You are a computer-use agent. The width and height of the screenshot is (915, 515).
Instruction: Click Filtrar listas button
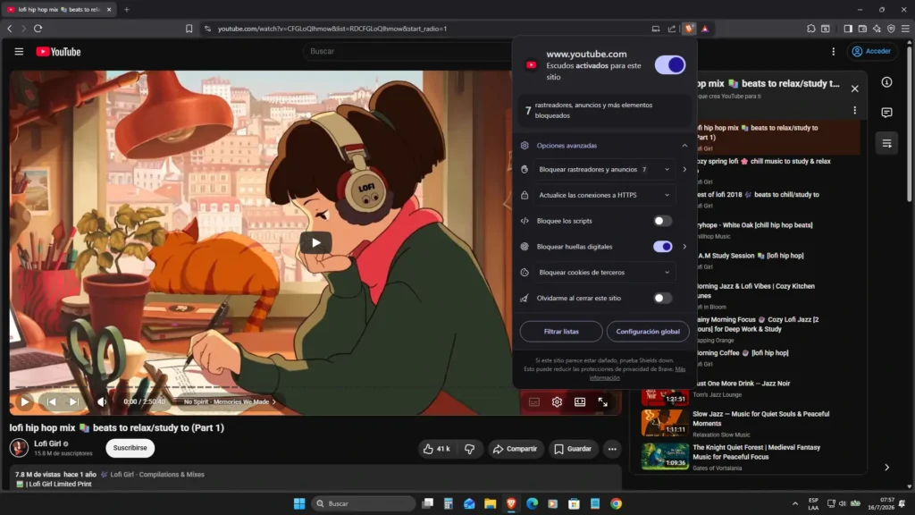coord(561,331)
